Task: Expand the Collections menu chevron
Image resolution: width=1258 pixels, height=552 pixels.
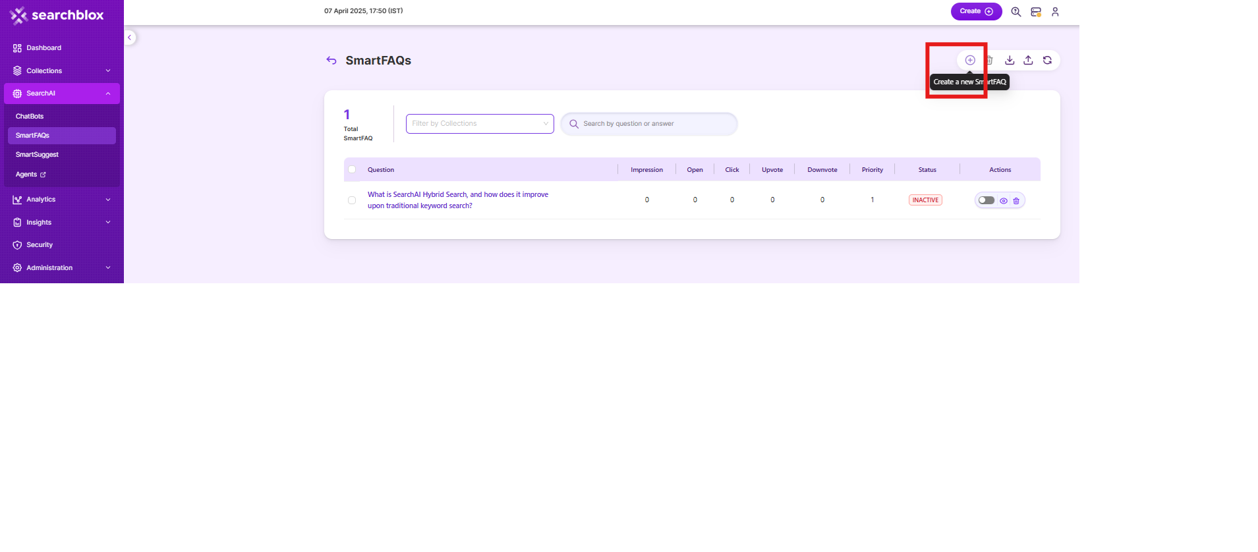Action: tap(108, 70)
